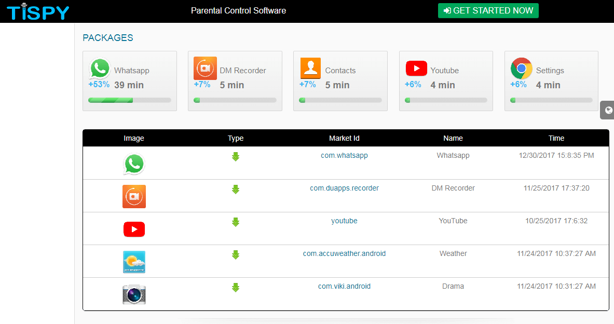614x324 pixels.
Task: Click the DM Recorder icon in the packages card
Action: pos(205,68)
